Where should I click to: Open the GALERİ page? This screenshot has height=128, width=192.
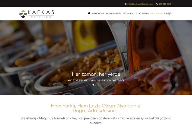coord(146,14)
